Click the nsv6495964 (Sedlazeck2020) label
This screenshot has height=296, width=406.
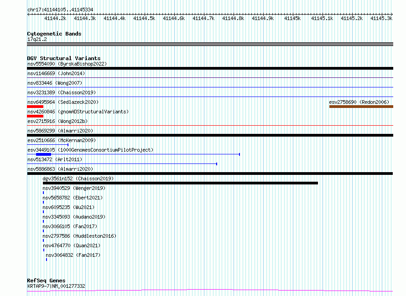click(63, 102)
